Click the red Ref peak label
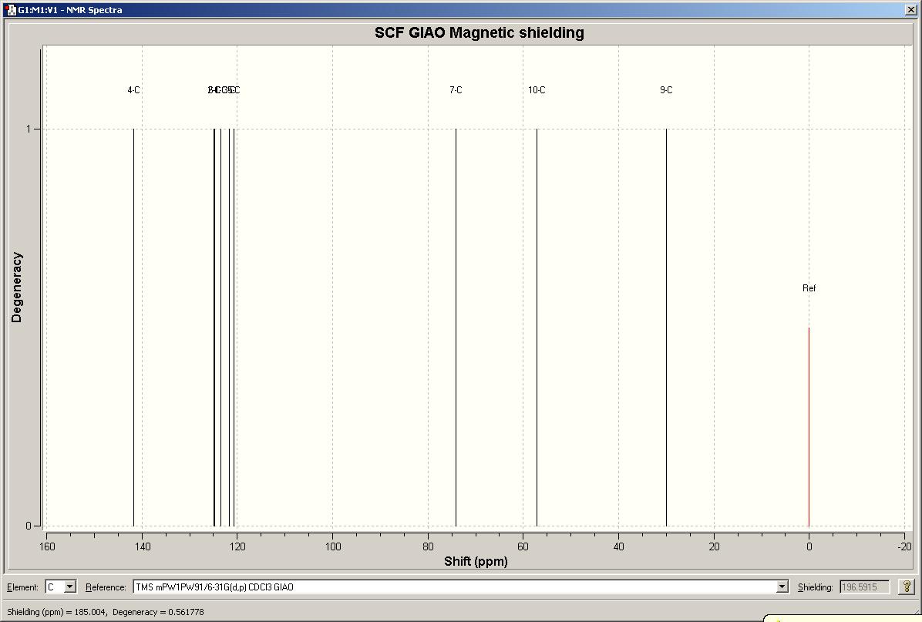Image resolution: width=922 pixels, height=622 pixels. 809,288
